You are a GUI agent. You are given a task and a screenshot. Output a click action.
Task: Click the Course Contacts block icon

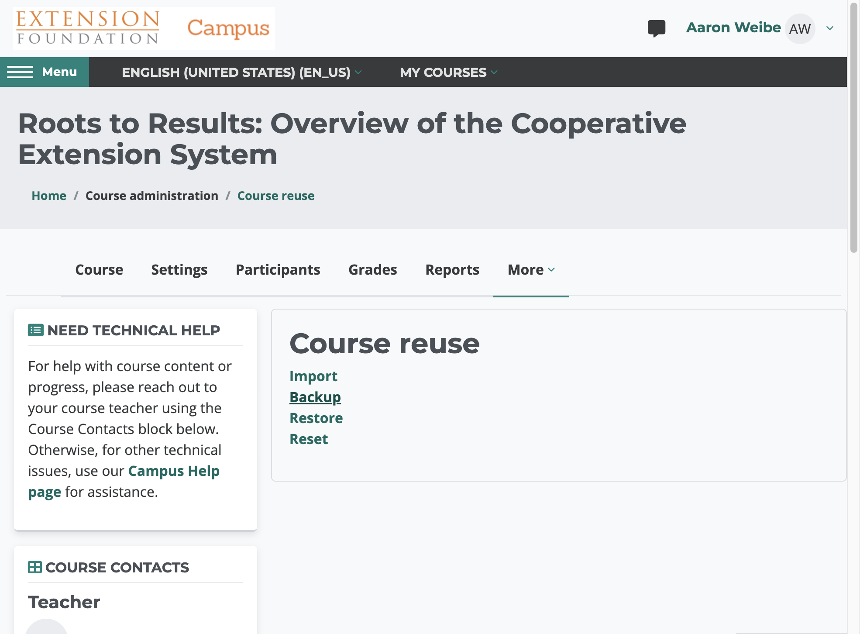coord(34,567)
